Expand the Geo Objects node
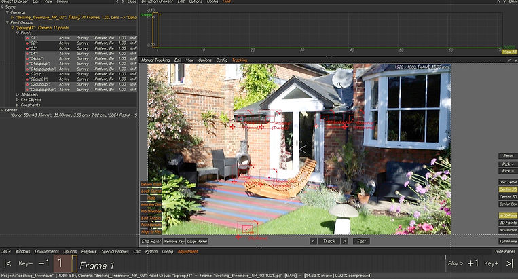Screen dimensions: 518x279 [x=18, y=100]
